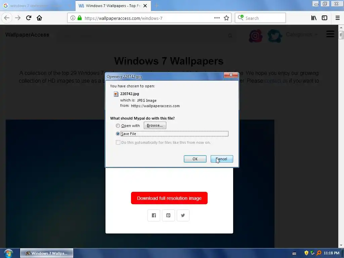Go back using the browser back arrow
344x258 pixels.
7,18
